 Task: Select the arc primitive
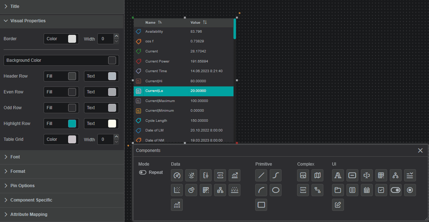pyautogui.click(x=261, y=190)
